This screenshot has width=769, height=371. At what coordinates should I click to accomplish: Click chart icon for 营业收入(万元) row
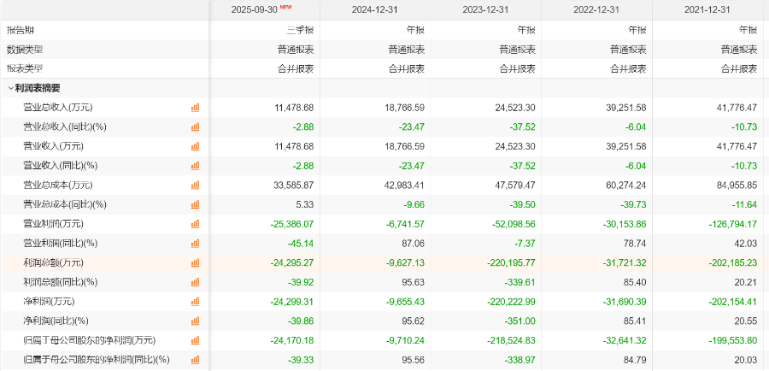click(x=195, y=146)
